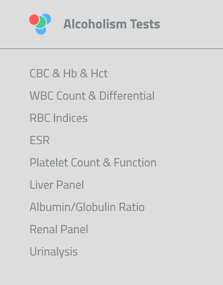Click the bottom blue circle of logo
This screenshot has height=285, width=223.
click(x=41, y=30)
